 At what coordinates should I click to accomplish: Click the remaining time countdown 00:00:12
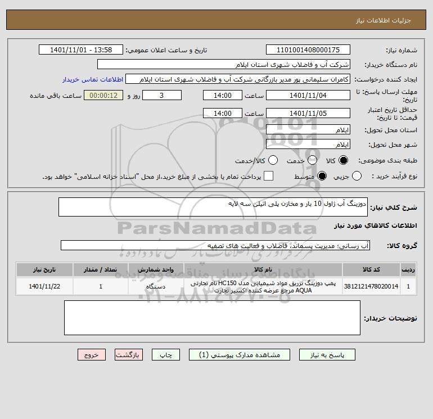103,95
